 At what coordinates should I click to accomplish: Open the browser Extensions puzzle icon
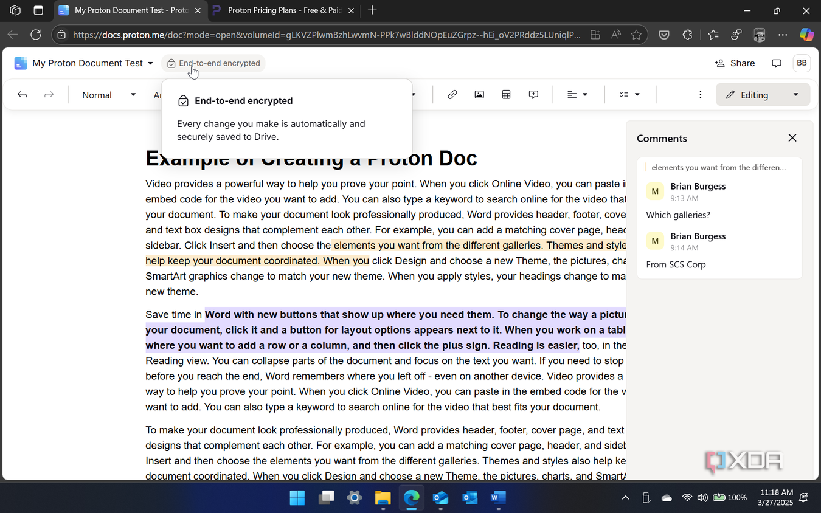click(x=687, y=35)
